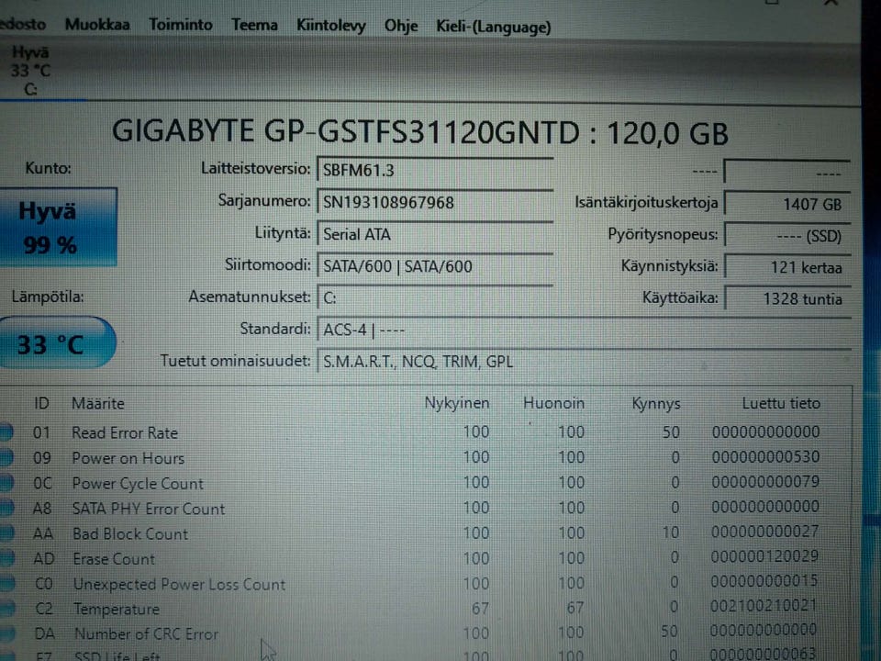Click the Huonoin column header
Screen dimensions: 881x661
pos(553,403)
